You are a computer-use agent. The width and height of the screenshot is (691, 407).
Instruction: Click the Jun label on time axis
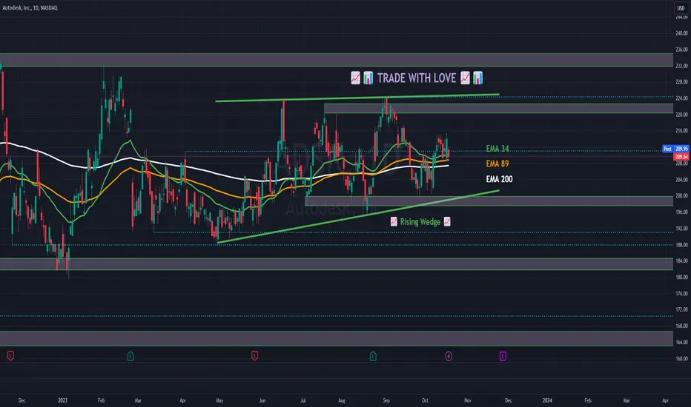click(262, 400)
